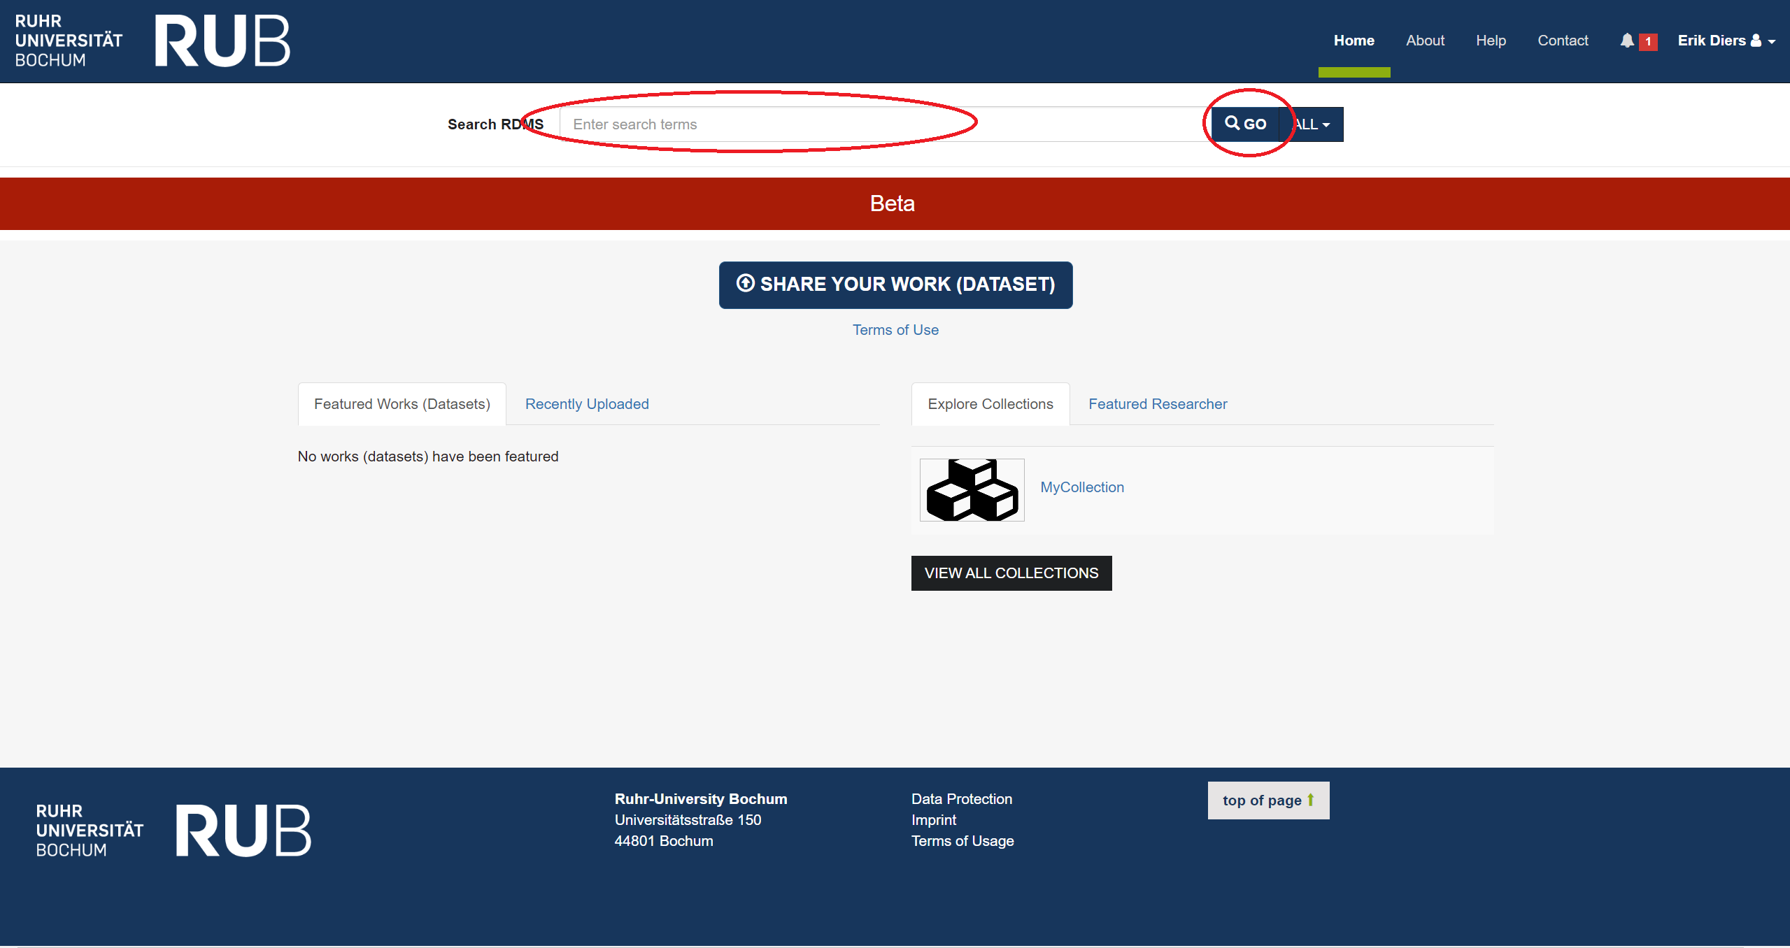The image size is (1790, 948).
Task: Click the Beta banner text
Action: click(x=893, y=203)
